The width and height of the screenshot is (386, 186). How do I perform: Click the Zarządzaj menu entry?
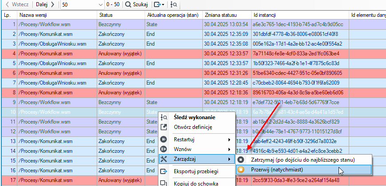tap(196, 159)
